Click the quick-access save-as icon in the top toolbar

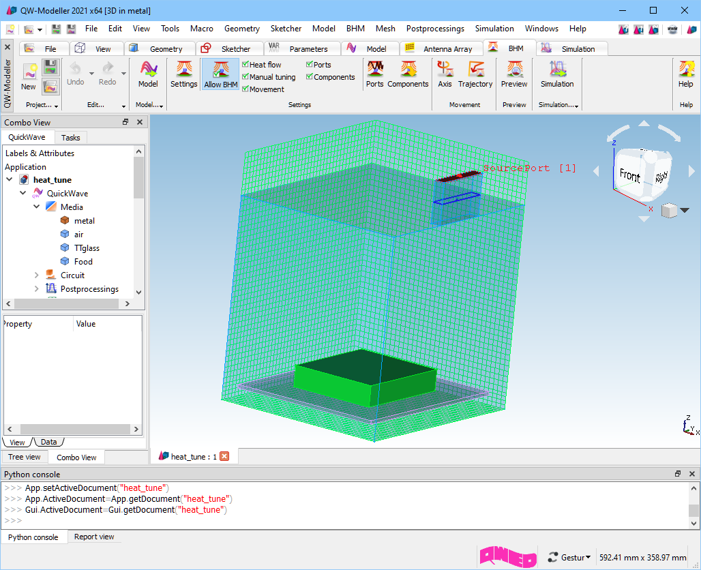(x=71, y=29)
